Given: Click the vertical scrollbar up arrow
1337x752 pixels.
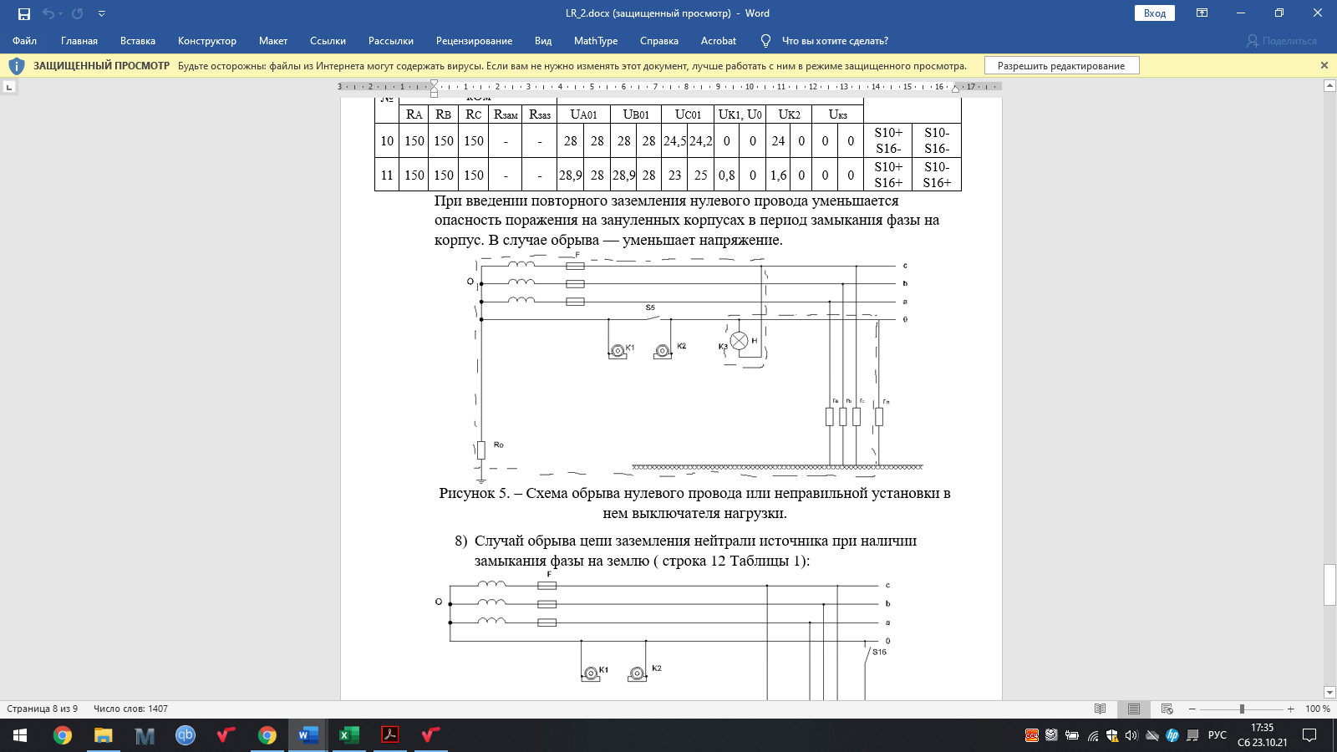Looking at the screenshot, I should pyautogui.click(x=1329, y=86).
